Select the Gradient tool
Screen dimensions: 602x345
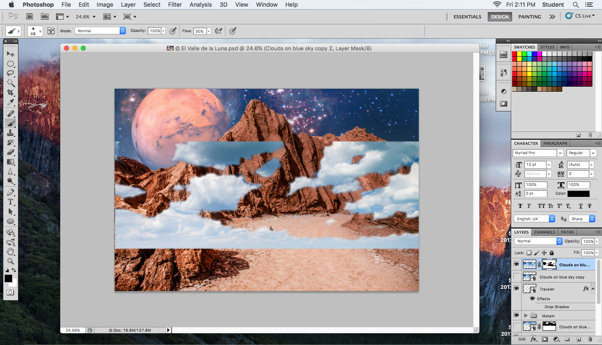(10, 162)
